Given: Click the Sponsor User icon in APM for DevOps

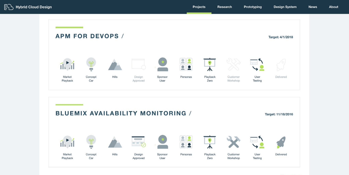Looking at the screenshot, I should (x=162, y=64).
